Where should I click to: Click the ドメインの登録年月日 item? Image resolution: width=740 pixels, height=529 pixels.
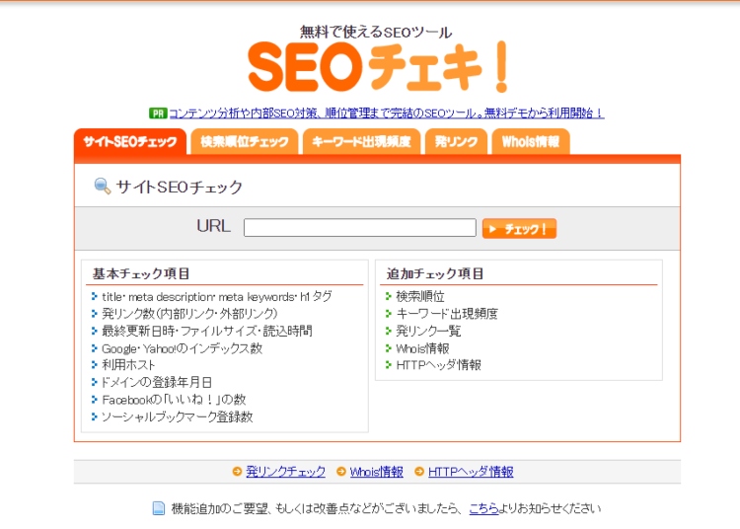[157, 382]
